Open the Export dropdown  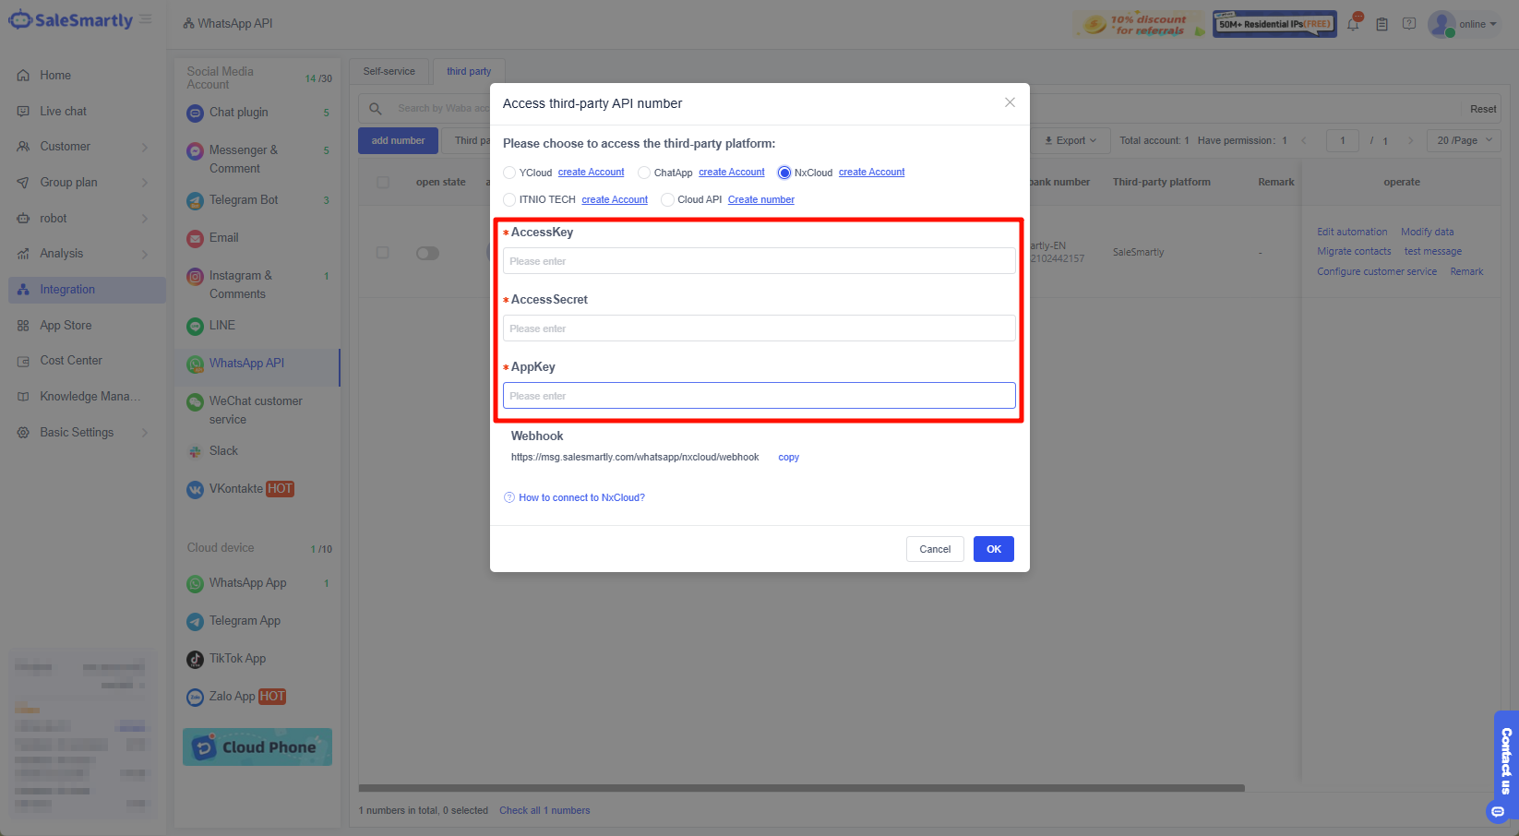click(1070, 140)
